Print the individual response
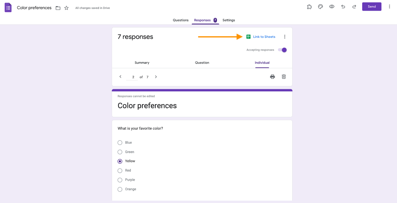This screenshot has height=203, width=397. click(272, 77)
